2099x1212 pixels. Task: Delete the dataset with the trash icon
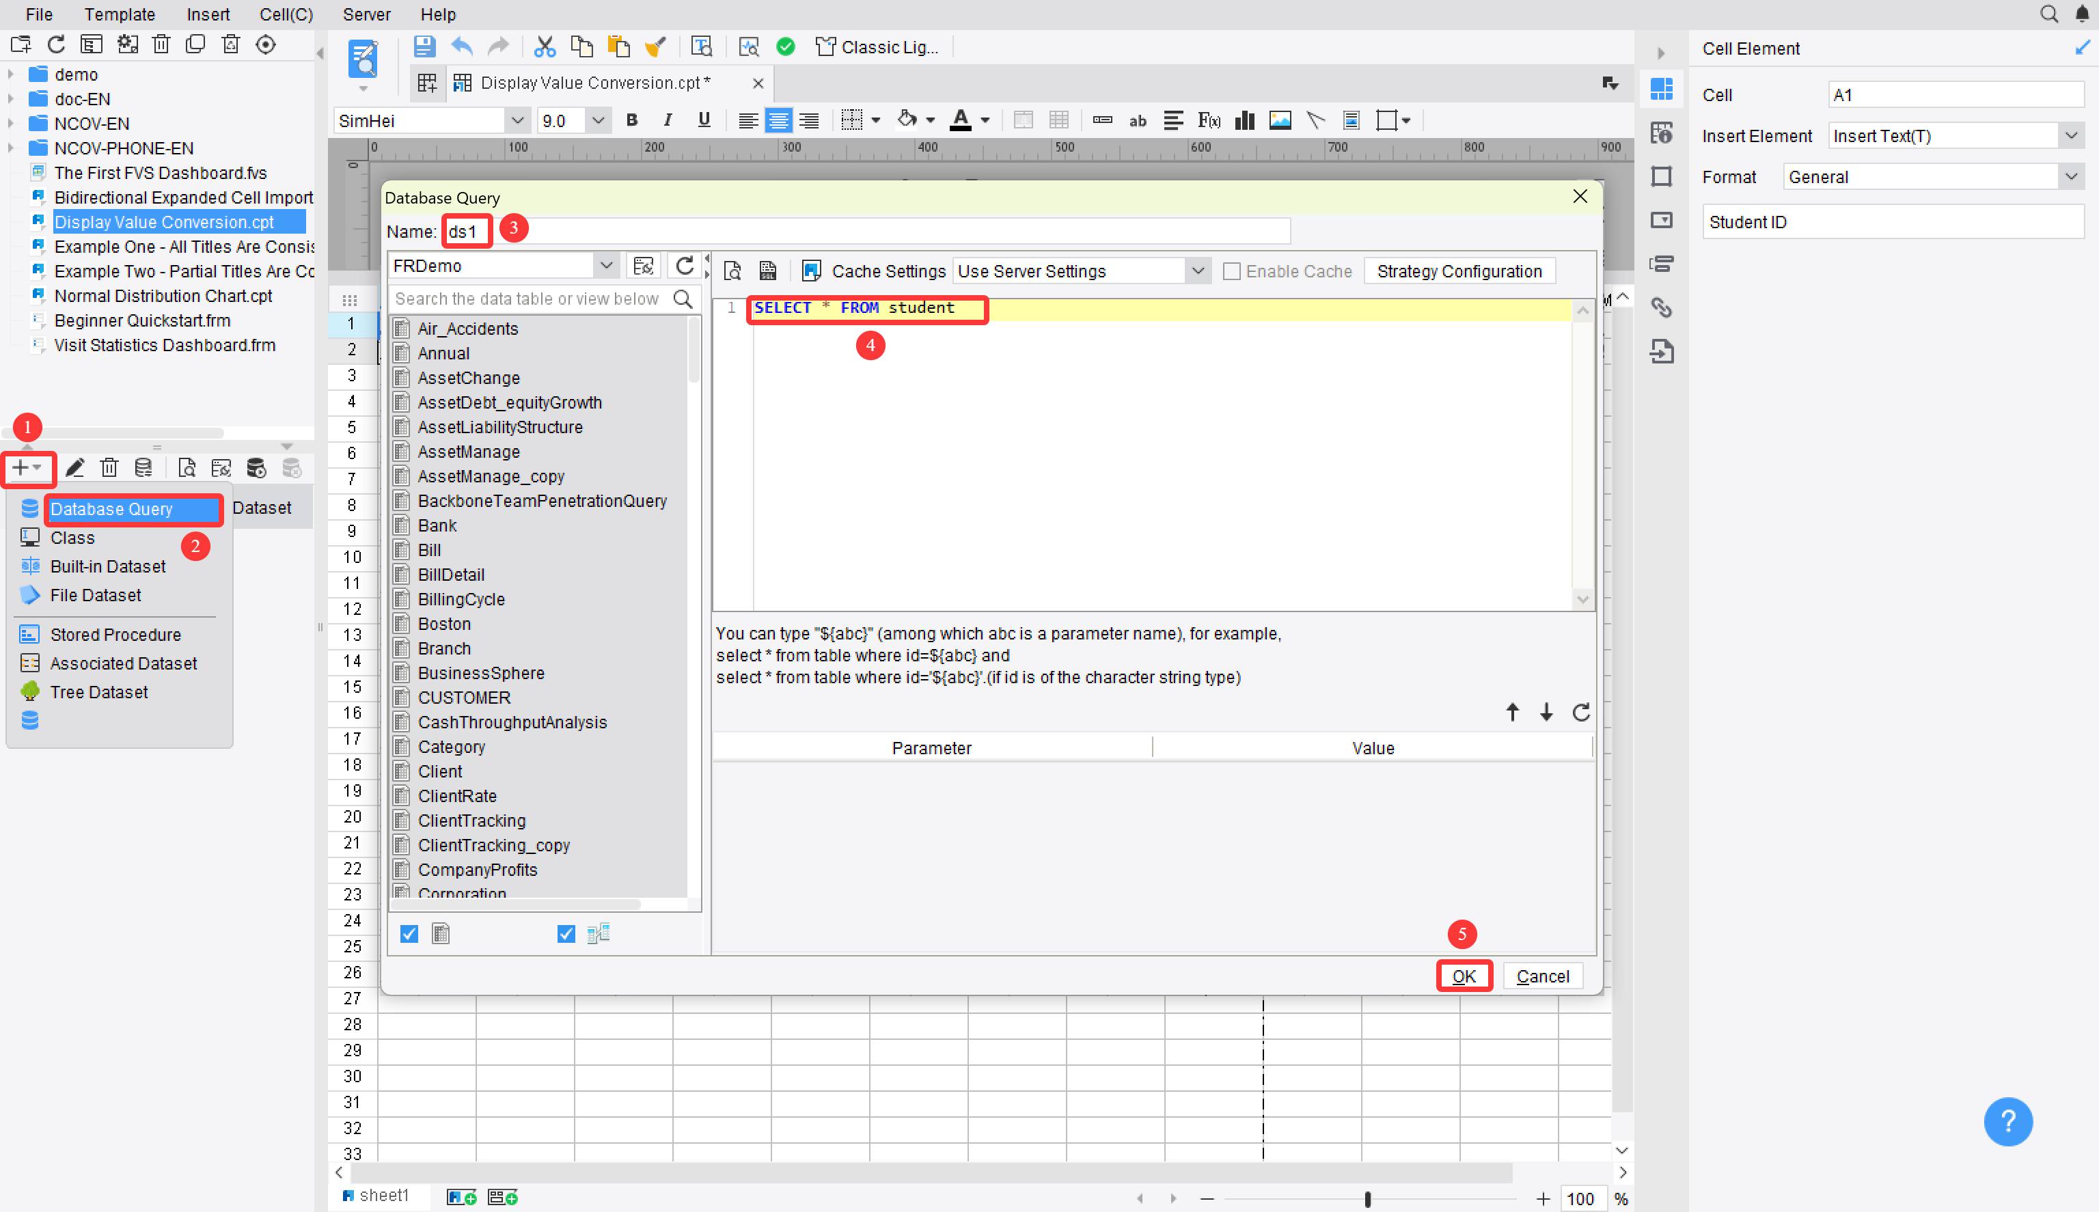(109, 468)
